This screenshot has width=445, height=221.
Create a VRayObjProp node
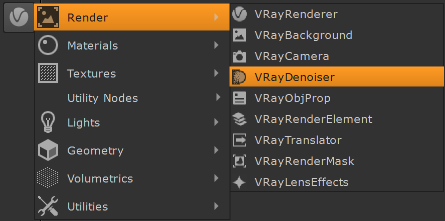click(x=337, y=98)
